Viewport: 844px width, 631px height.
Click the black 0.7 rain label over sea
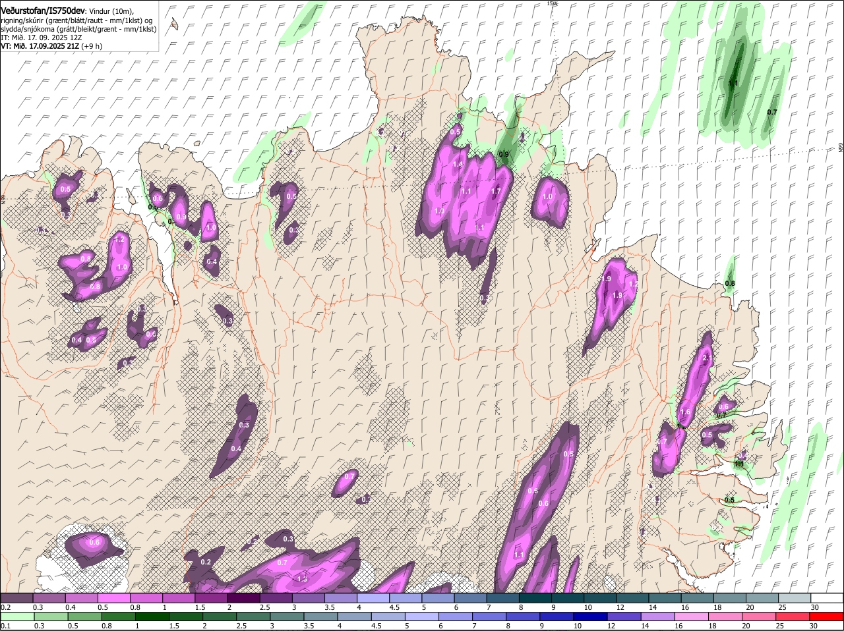click(x=772, y=112)
